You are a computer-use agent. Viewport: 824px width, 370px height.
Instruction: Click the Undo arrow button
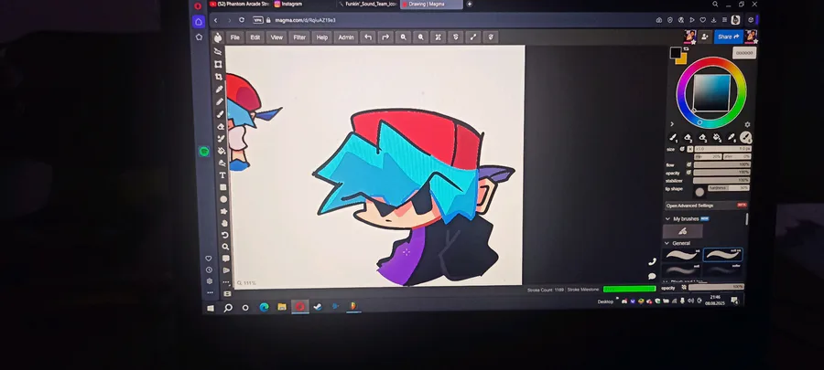tap(368, 37)
